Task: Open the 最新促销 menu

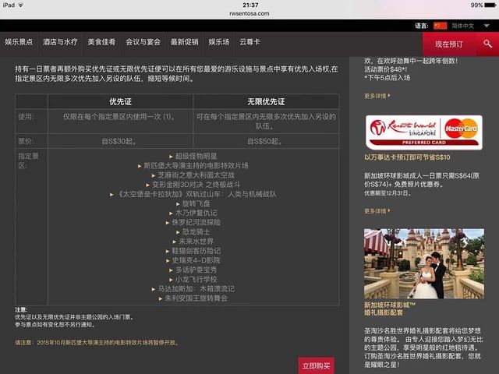Action: tap(184, 41)
